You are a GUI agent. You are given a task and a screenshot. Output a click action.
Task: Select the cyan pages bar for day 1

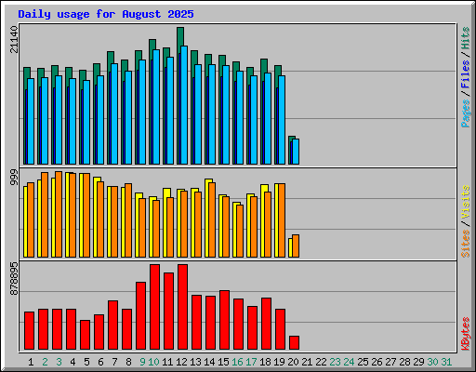[x=31, y=121]
